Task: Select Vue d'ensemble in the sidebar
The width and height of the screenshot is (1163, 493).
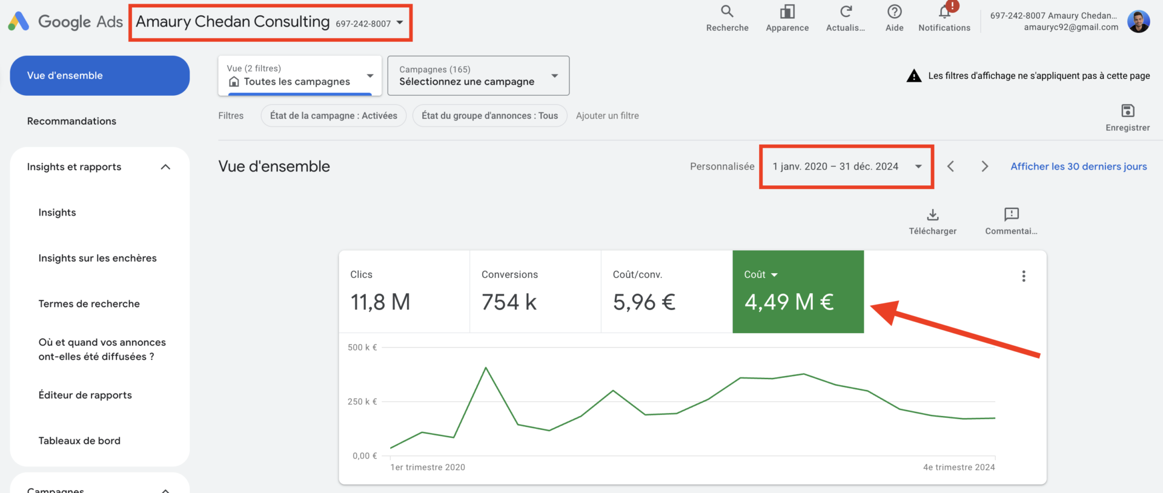Action: [100, 76]
